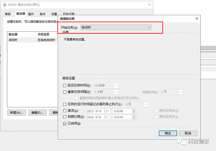Toggle 重复持续时间结束时停止所有运行的任务 checkbox
The height and width of the screenshot is (151, 216).
click(77, 98)
